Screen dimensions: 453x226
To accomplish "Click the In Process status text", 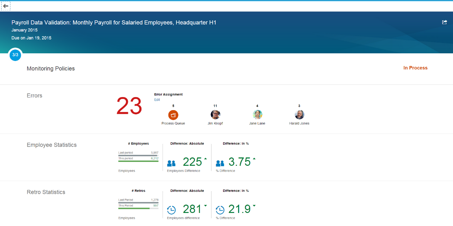I will click(415, 68).
